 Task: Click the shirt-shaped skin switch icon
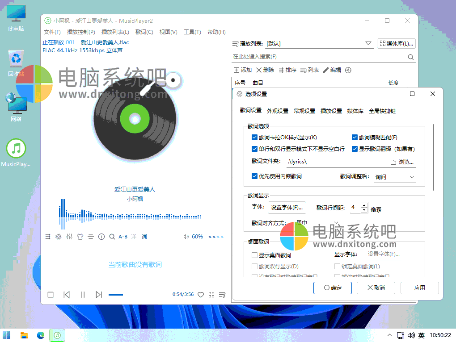pyautogui.click(x=80, y=237)
